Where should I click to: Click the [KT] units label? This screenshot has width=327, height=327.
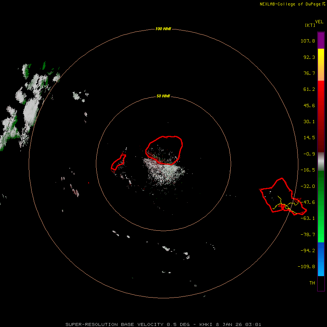pyautogui.click(x=310, y=25)
